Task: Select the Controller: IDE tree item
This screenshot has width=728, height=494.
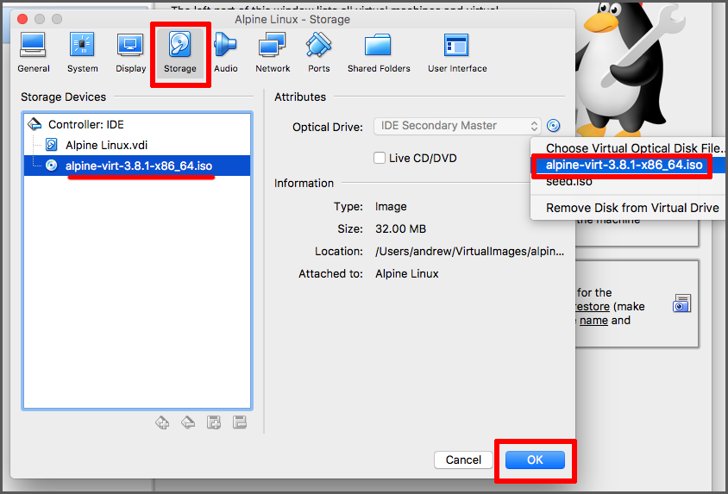Action: pos(137,124)
